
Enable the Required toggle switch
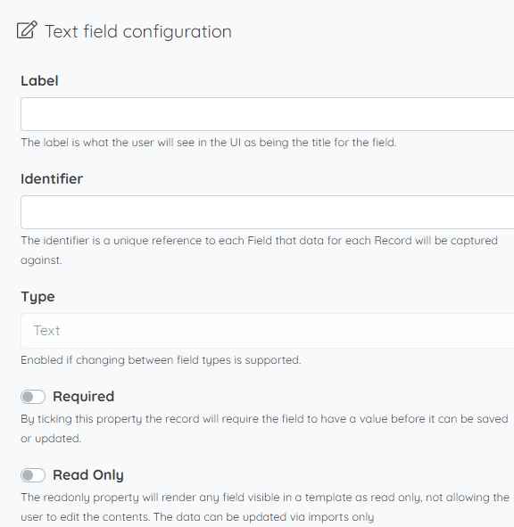click(33, 397)
